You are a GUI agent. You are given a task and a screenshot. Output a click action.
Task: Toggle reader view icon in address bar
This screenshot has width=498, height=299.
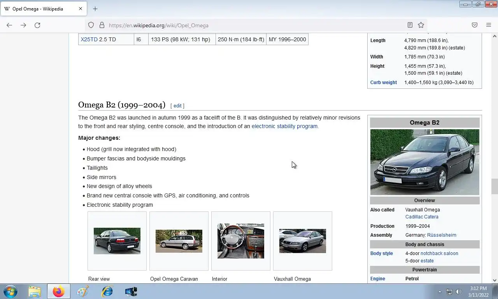point(410,25)
